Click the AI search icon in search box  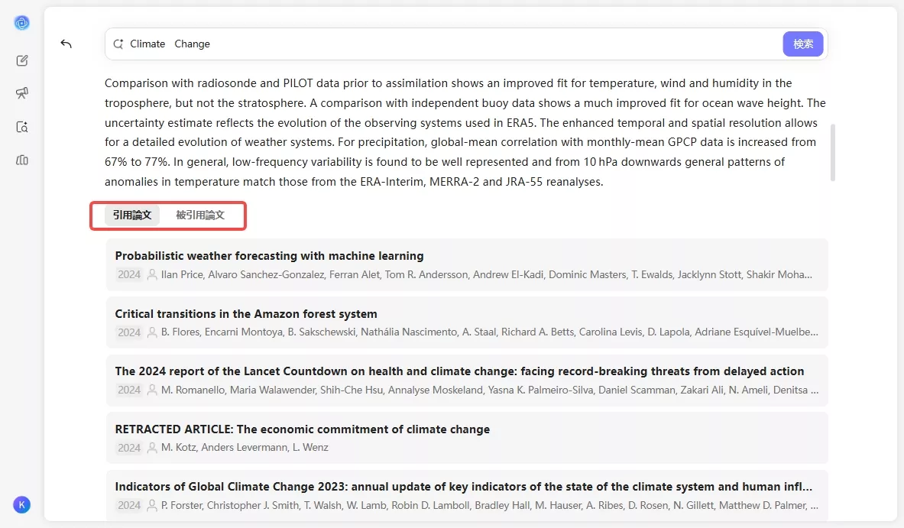[x=118, y=44]
